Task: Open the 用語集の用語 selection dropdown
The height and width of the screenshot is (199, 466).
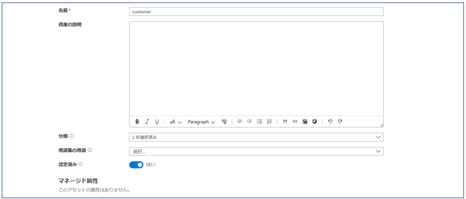Action: pos(256,152)
